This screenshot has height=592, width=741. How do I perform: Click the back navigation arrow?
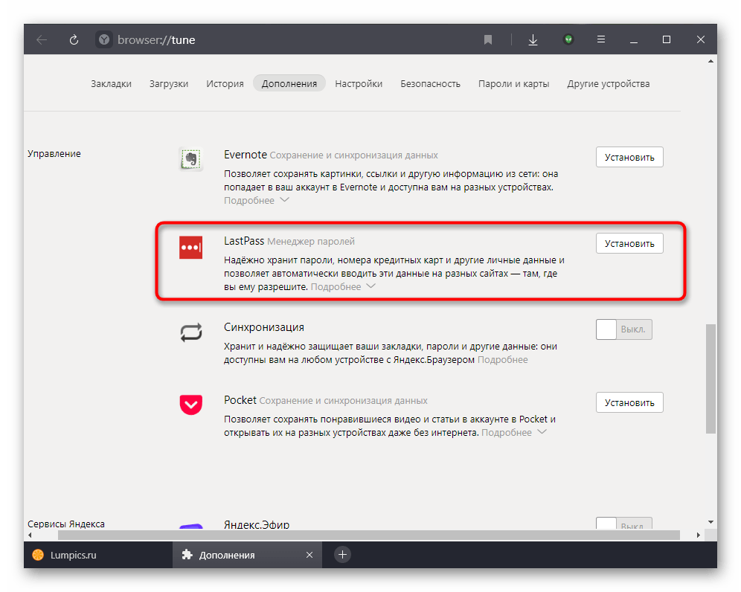coord(42,39)
